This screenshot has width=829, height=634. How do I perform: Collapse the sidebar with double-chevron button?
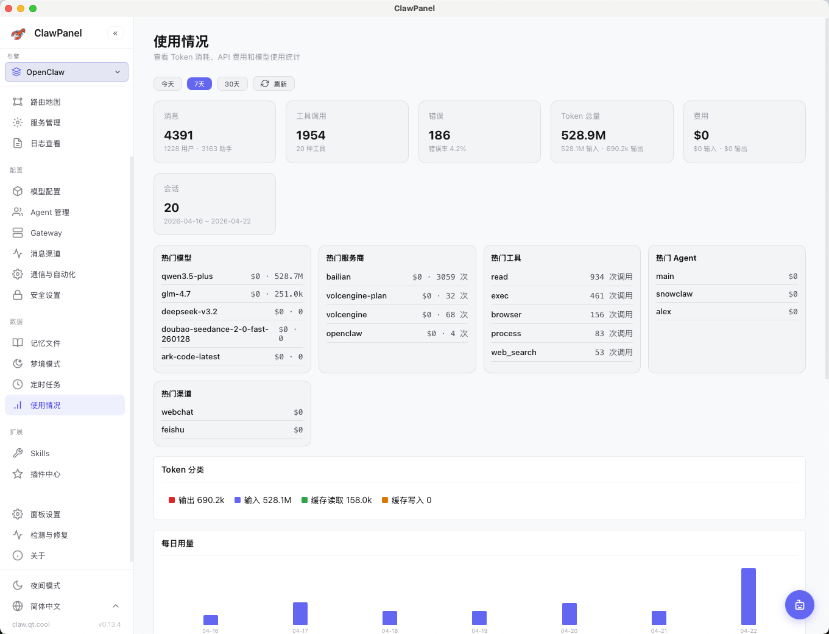115,33
